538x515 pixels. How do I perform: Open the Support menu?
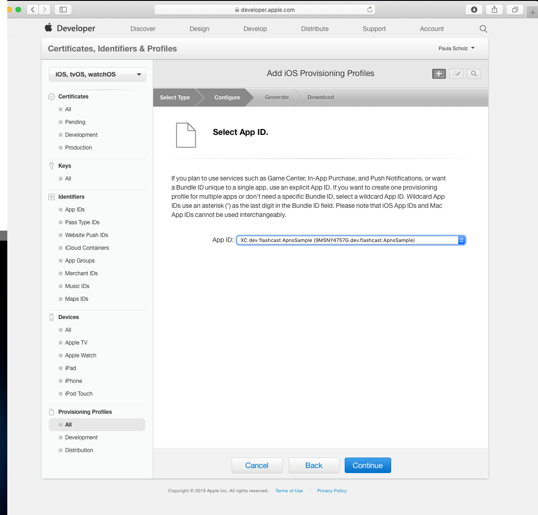click(x=374, y=29)
